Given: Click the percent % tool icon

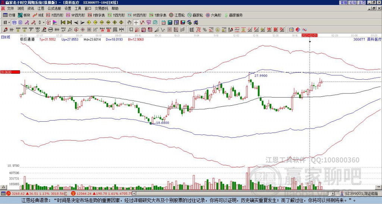Looking at the screenshot, I should (205, 30).
